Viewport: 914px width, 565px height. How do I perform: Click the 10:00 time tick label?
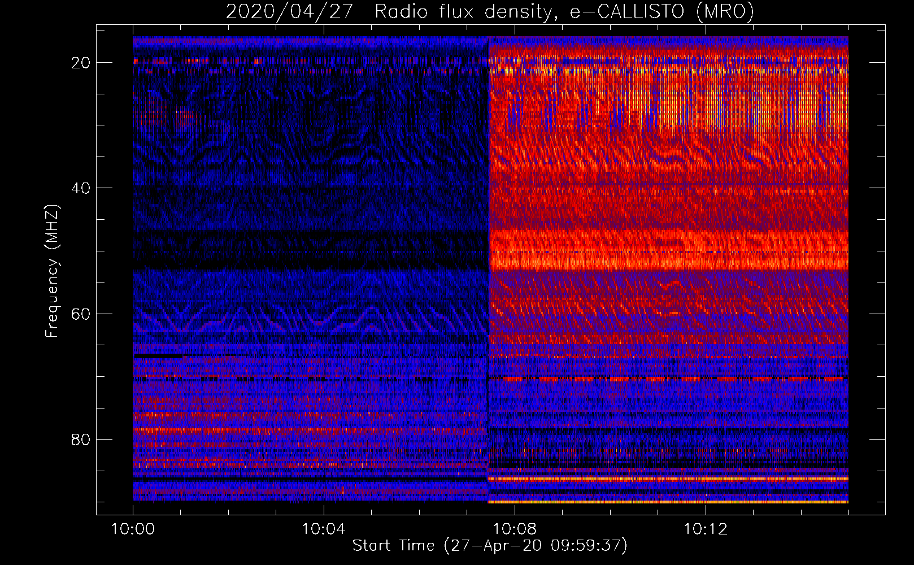coord(133,529)
